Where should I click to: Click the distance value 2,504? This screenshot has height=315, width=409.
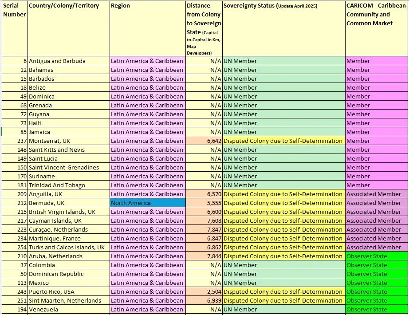click(x=204, y=291)
